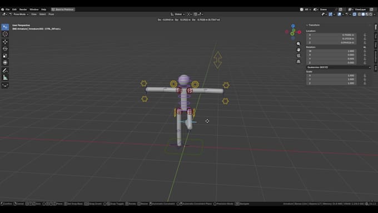Select the Scale tool
The height and width of the screenshot is (213, 378).
point(5,56)
